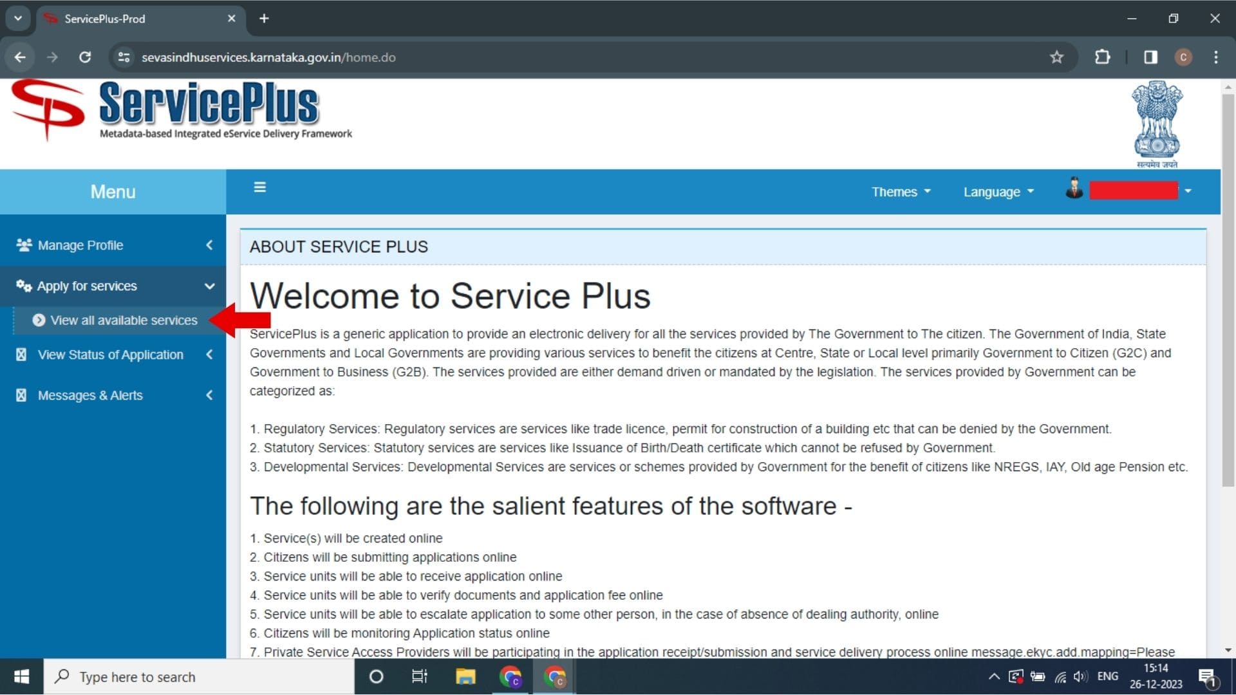Open the browser side panel icon
The image size is (1236, 695).
coord(1150,57)
